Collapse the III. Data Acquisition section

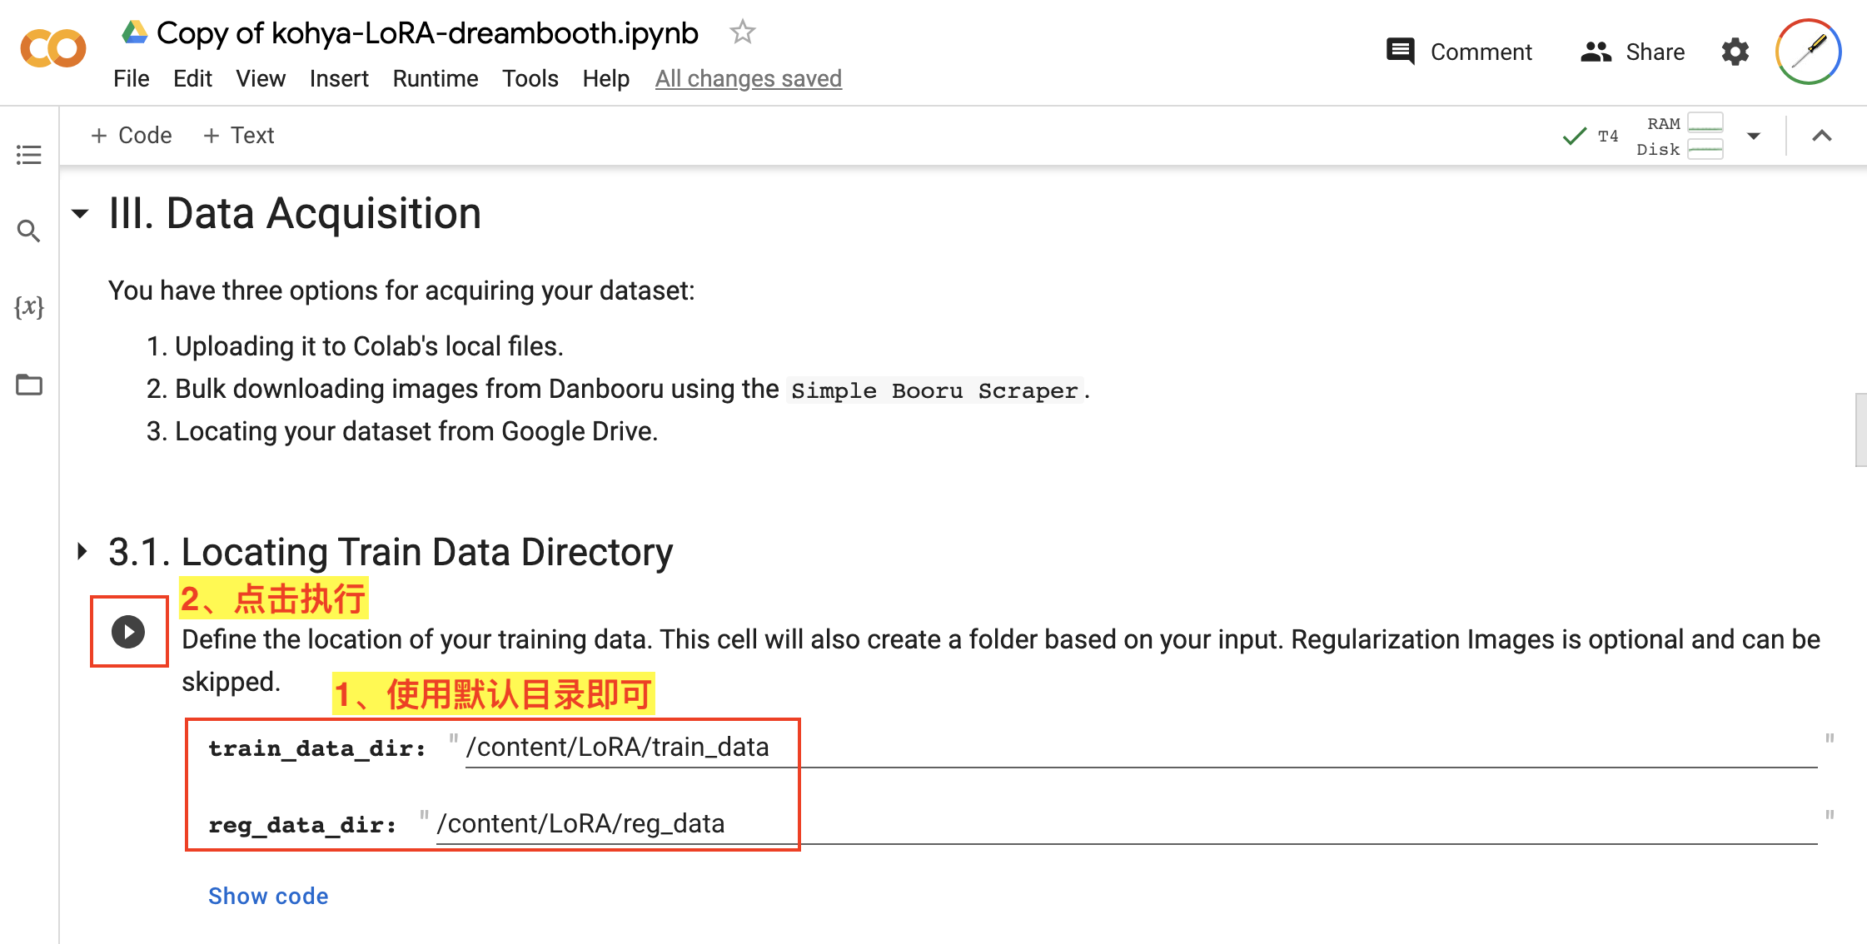click(x=80, y=214)
